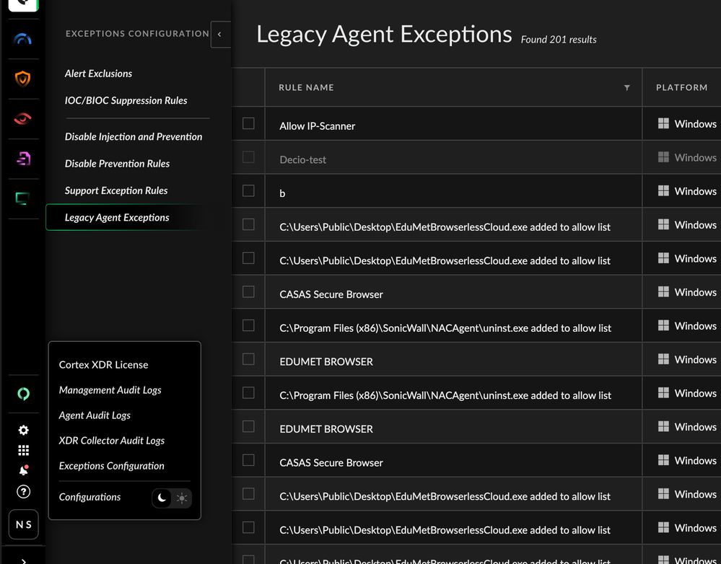Select the Decio-test rule name
Screen dimensions: 721x564
click(302, 160)
